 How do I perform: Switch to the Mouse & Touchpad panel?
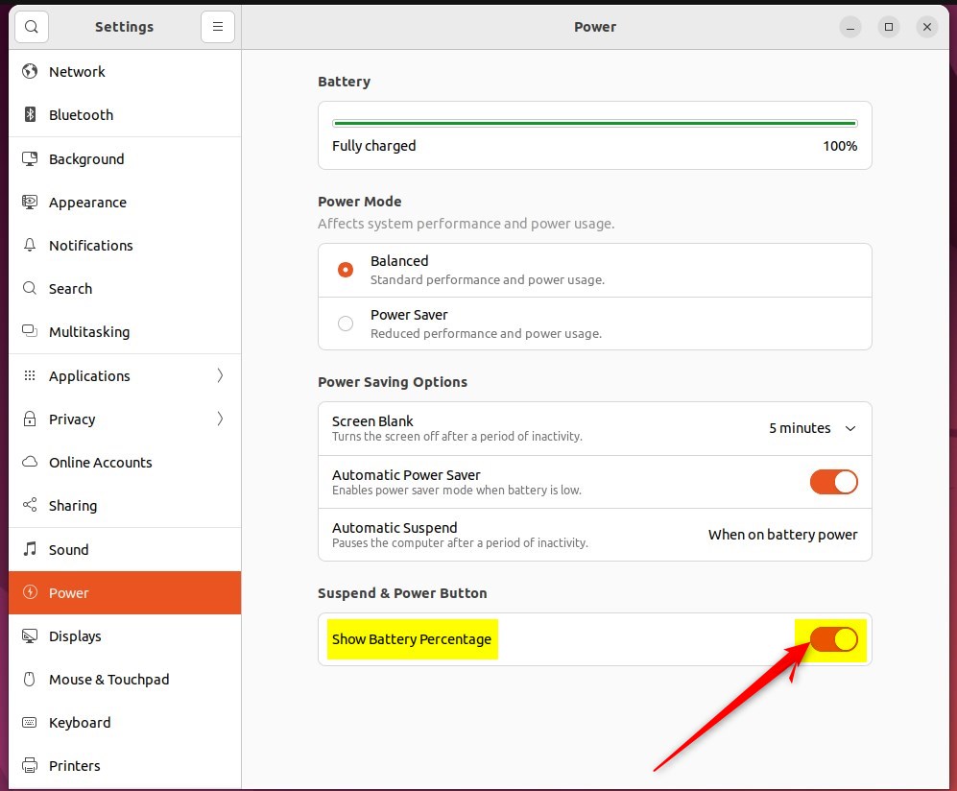coord(125,680)
